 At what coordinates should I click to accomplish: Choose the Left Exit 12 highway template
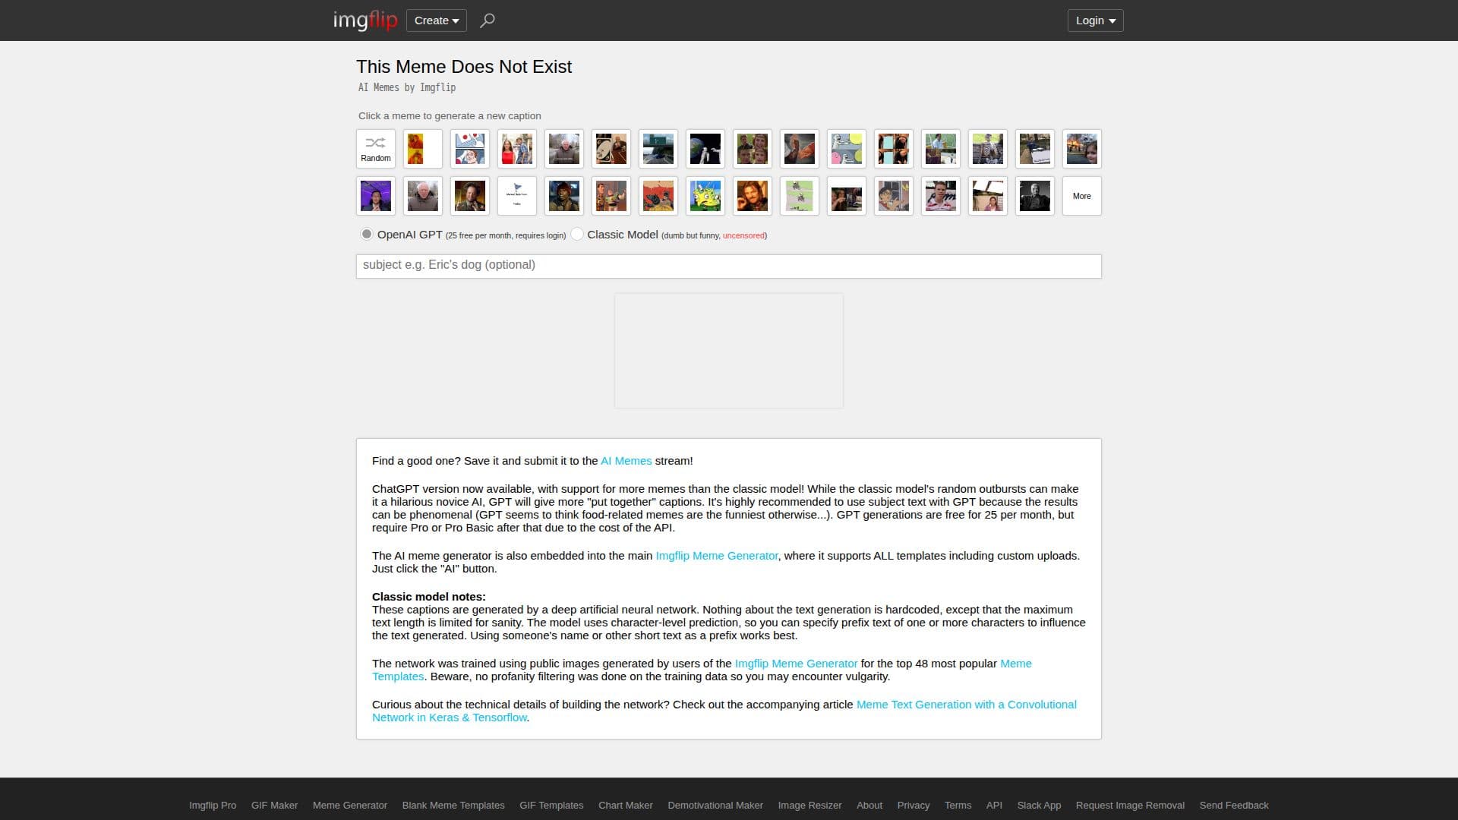pos(658,149)
